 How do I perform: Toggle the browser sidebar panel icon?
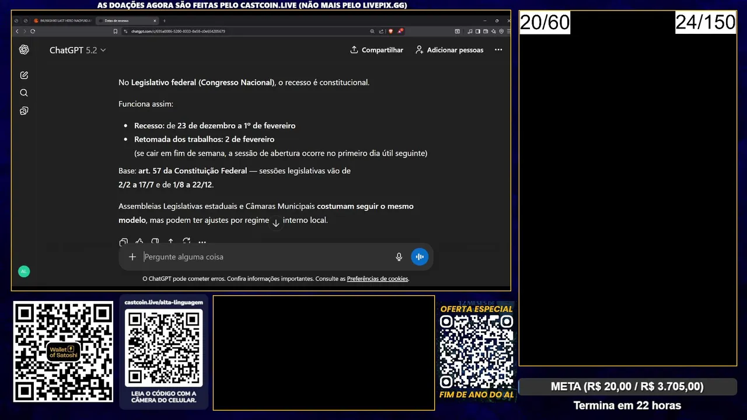477,31
